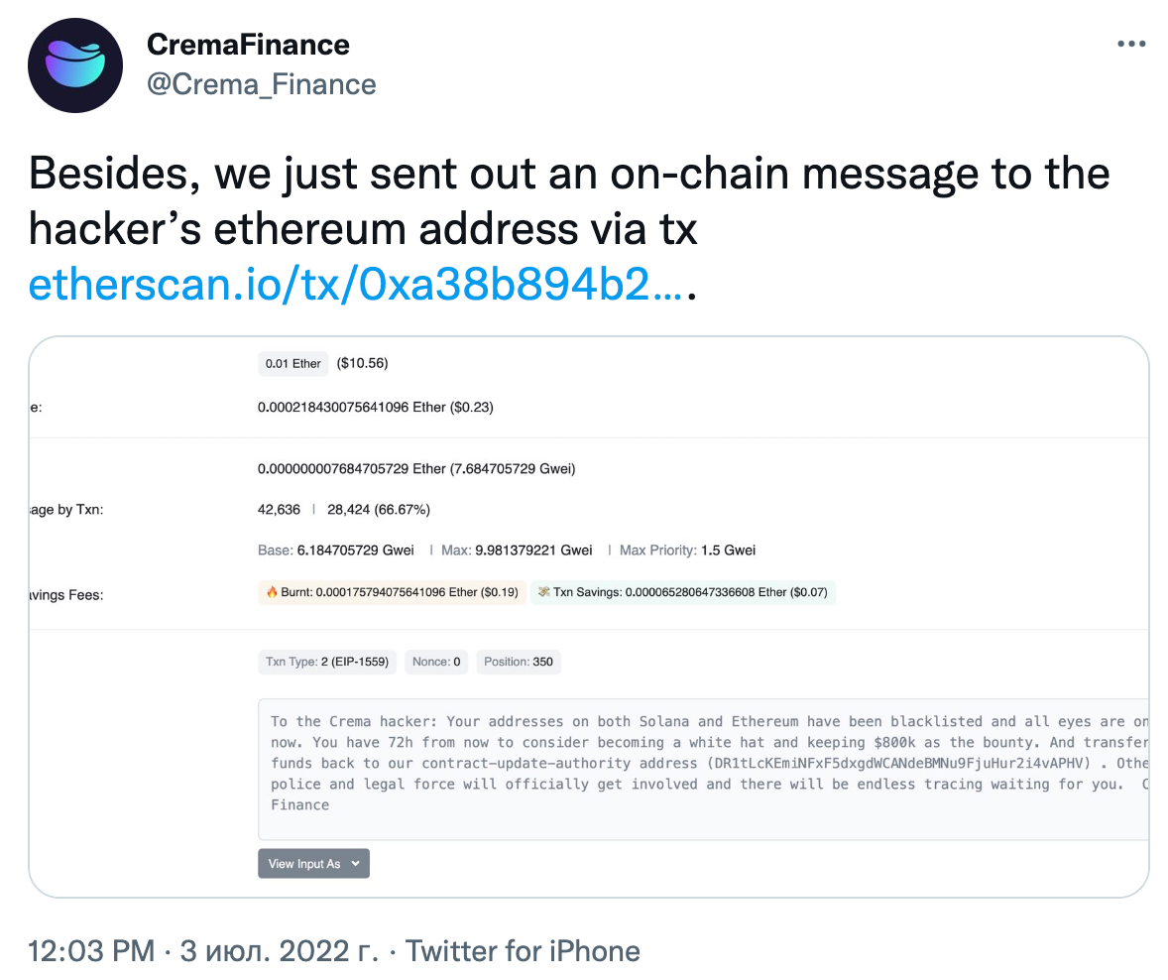Click inside the input data message box
Viewport: 1168px width, 980px height.
coord(694,769)
